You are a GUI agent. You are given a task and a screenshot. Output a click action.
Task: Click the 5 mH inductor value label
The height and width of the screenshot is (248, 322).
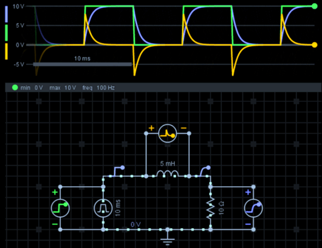[168, 164]
